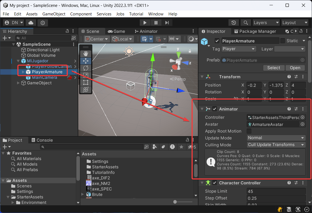
Task: Open the Window menu
Action: pyautogui.click(x=156, y=14)
